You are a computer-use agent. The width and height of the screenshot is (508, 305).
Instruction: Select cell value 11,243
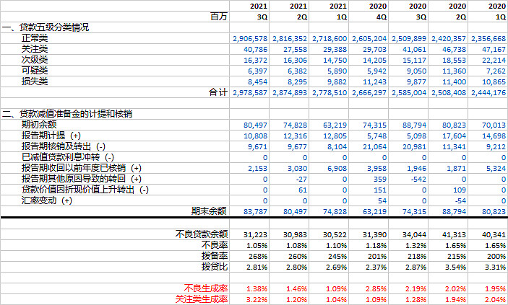374,82
